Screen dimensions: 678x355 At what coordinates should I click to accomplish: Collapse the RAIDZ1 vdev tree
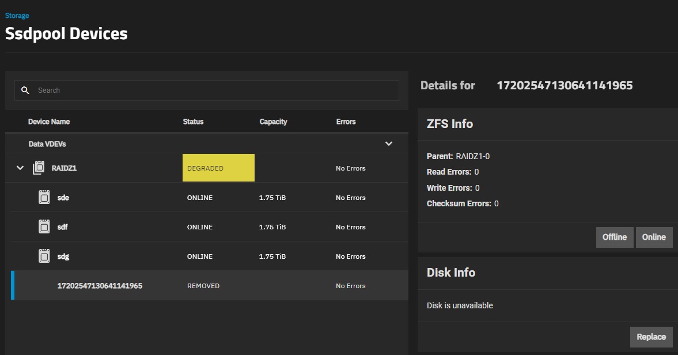(20, 168)
